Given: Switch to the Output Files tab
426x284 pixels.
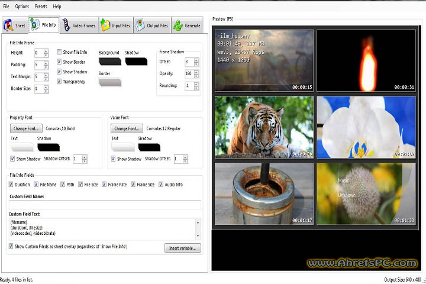Looking at the screenshot, I should 153,25.
